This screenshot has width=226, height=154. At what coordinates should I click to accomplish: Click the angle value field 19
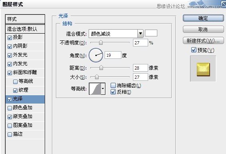click(x=113, y=55)
